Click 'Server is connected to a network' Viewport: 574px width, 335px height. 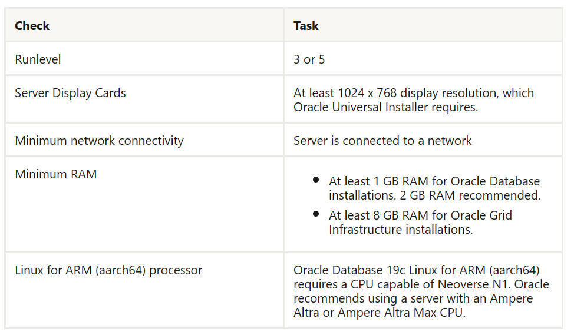(382, 141)
